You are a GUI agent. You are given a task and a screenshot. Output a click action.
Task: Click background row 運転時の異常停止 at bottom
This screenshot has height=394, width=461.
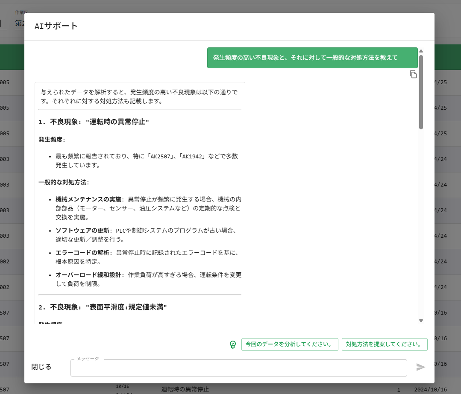point(185,389)
